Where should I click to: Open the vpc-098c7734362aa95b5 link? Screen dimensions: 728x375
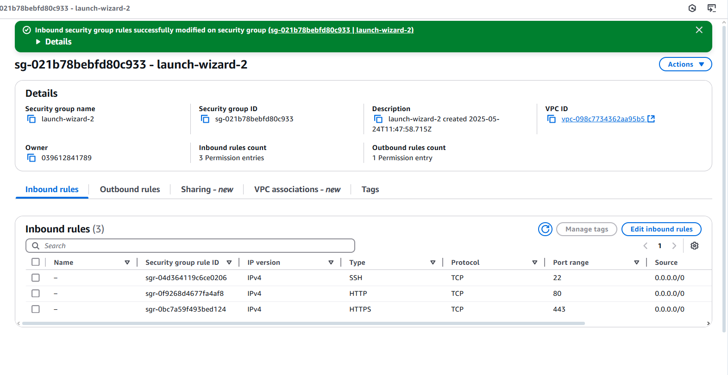click(603, 119)
